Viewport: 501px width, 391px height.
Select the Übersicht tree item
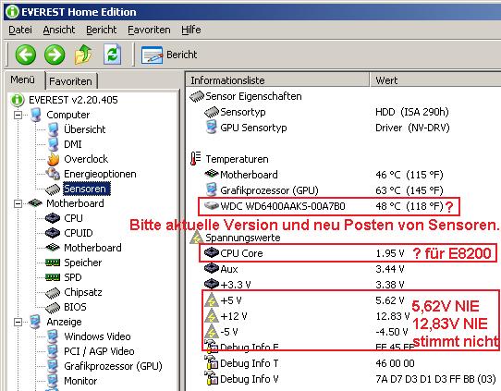click(85, 129)
